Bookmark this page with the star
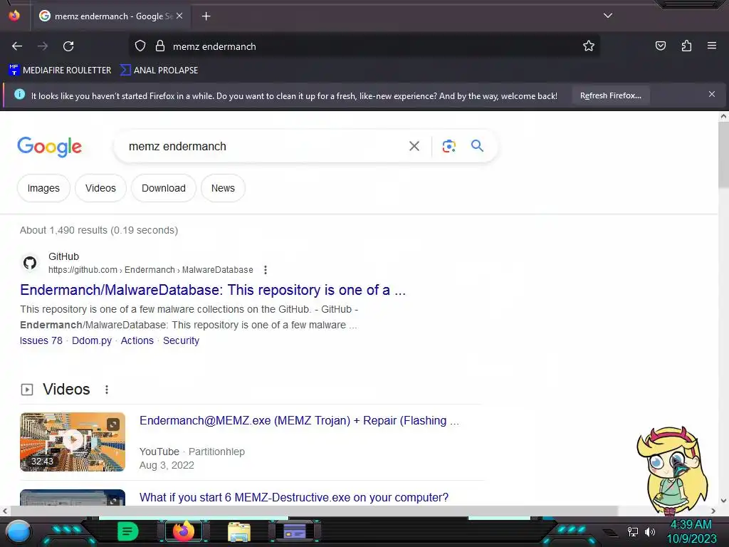Image resolution: width=729 pixels, height=547 pixels. [x=589, y=46]
